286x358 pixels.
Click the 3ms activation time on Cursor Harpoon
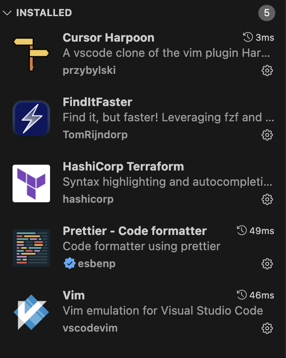coord(265,38)
